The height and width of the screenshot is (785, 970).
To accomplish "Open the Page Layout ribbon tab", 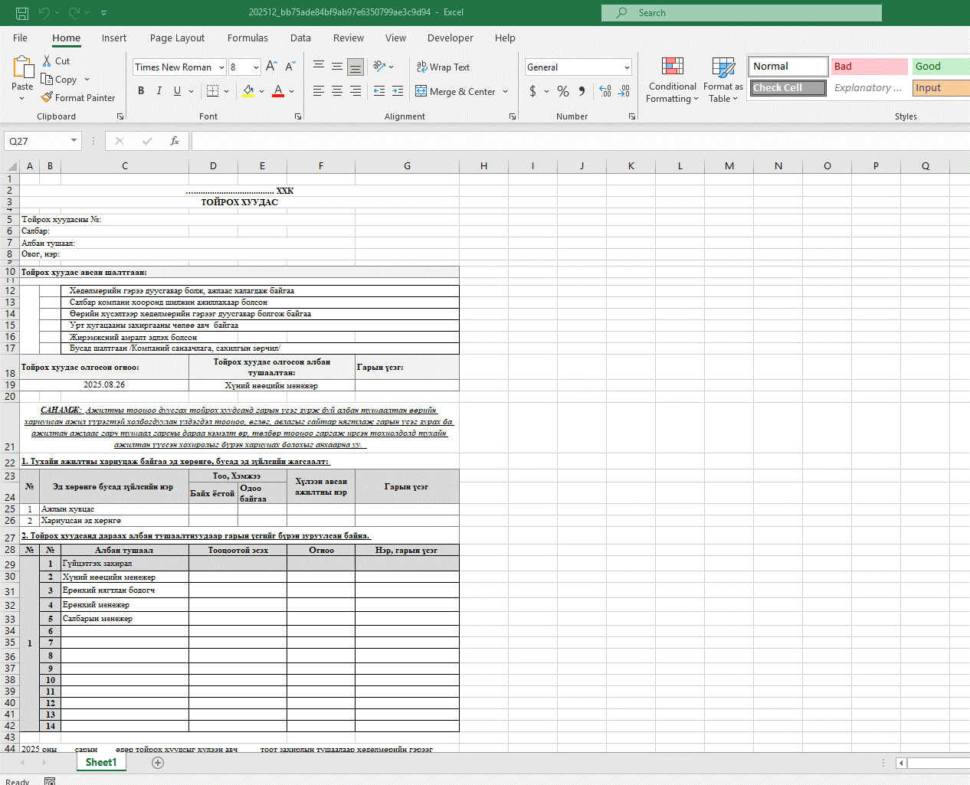I will (177, 38).
